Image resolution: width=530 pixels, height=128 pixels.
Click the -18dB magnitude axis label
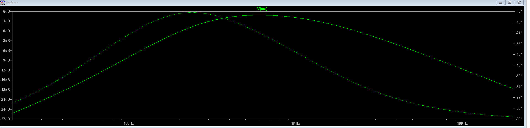coord(5,90)
